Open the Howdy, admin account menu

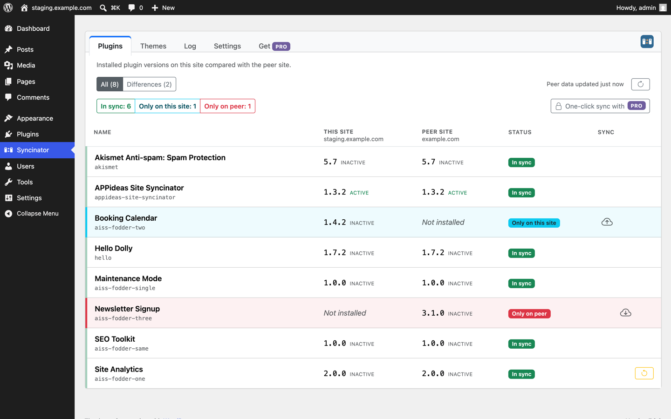[641, 7]
